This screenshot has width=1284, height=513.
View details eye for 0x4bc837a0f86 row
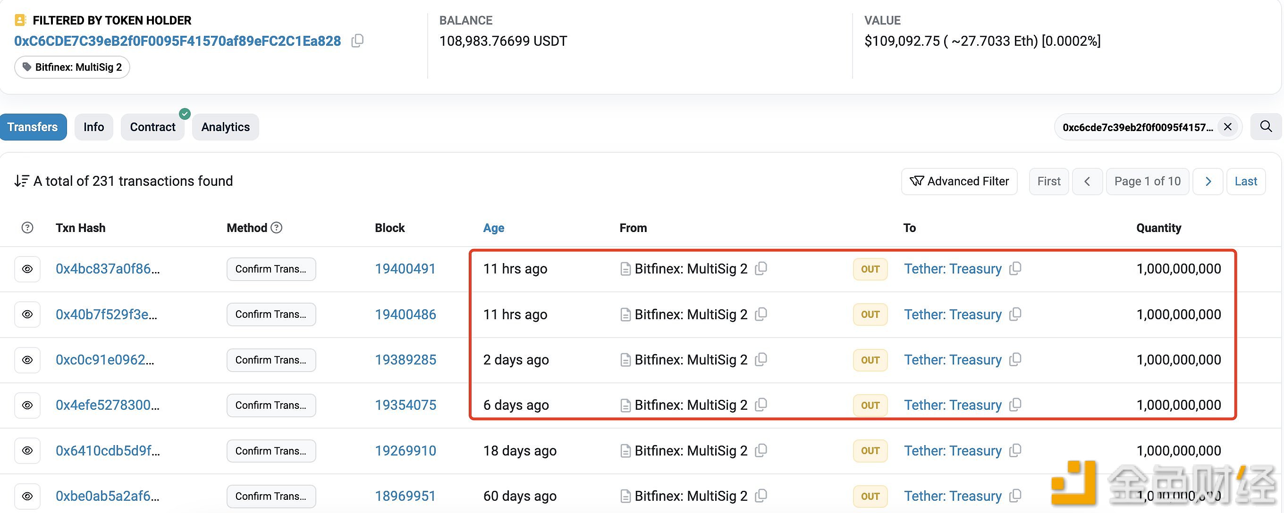(27, 269)
